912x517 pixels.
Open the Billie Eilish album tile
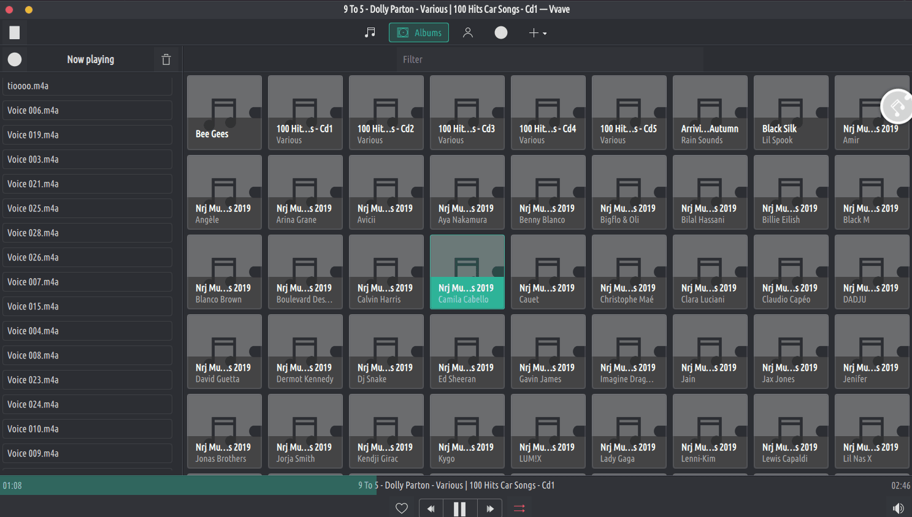click(x=791, y=192)
